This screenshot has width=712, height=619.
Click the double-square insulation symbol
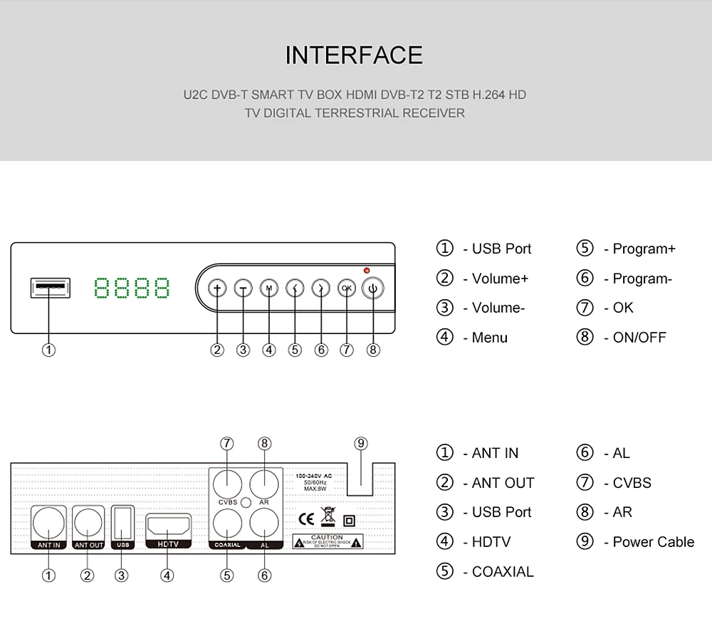point(349,521)
